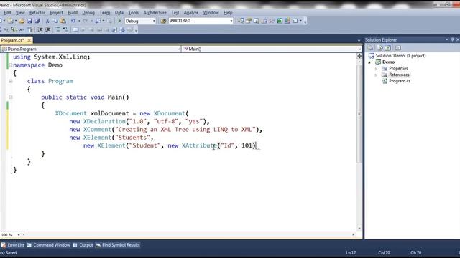Screen dimensions: 460x258
Task: Click the Toolbox icon with crossed tools
Action: pos(272,21)
